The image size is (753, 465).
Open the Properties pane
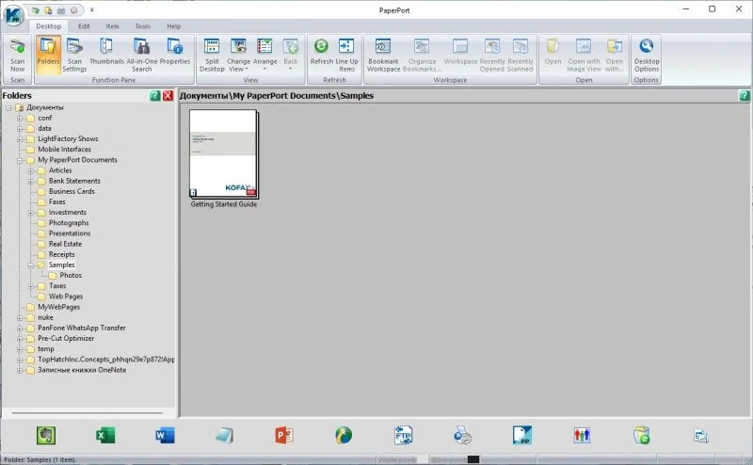coord(175,52)
